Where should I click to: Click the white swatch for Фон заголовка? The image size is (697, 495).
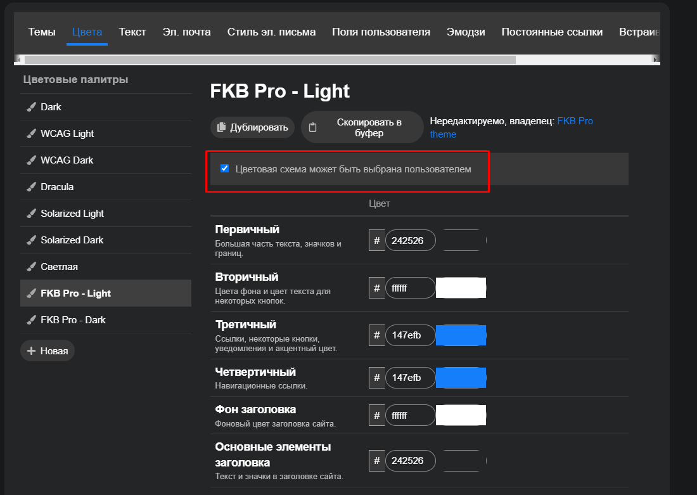(x=461, y=415)
